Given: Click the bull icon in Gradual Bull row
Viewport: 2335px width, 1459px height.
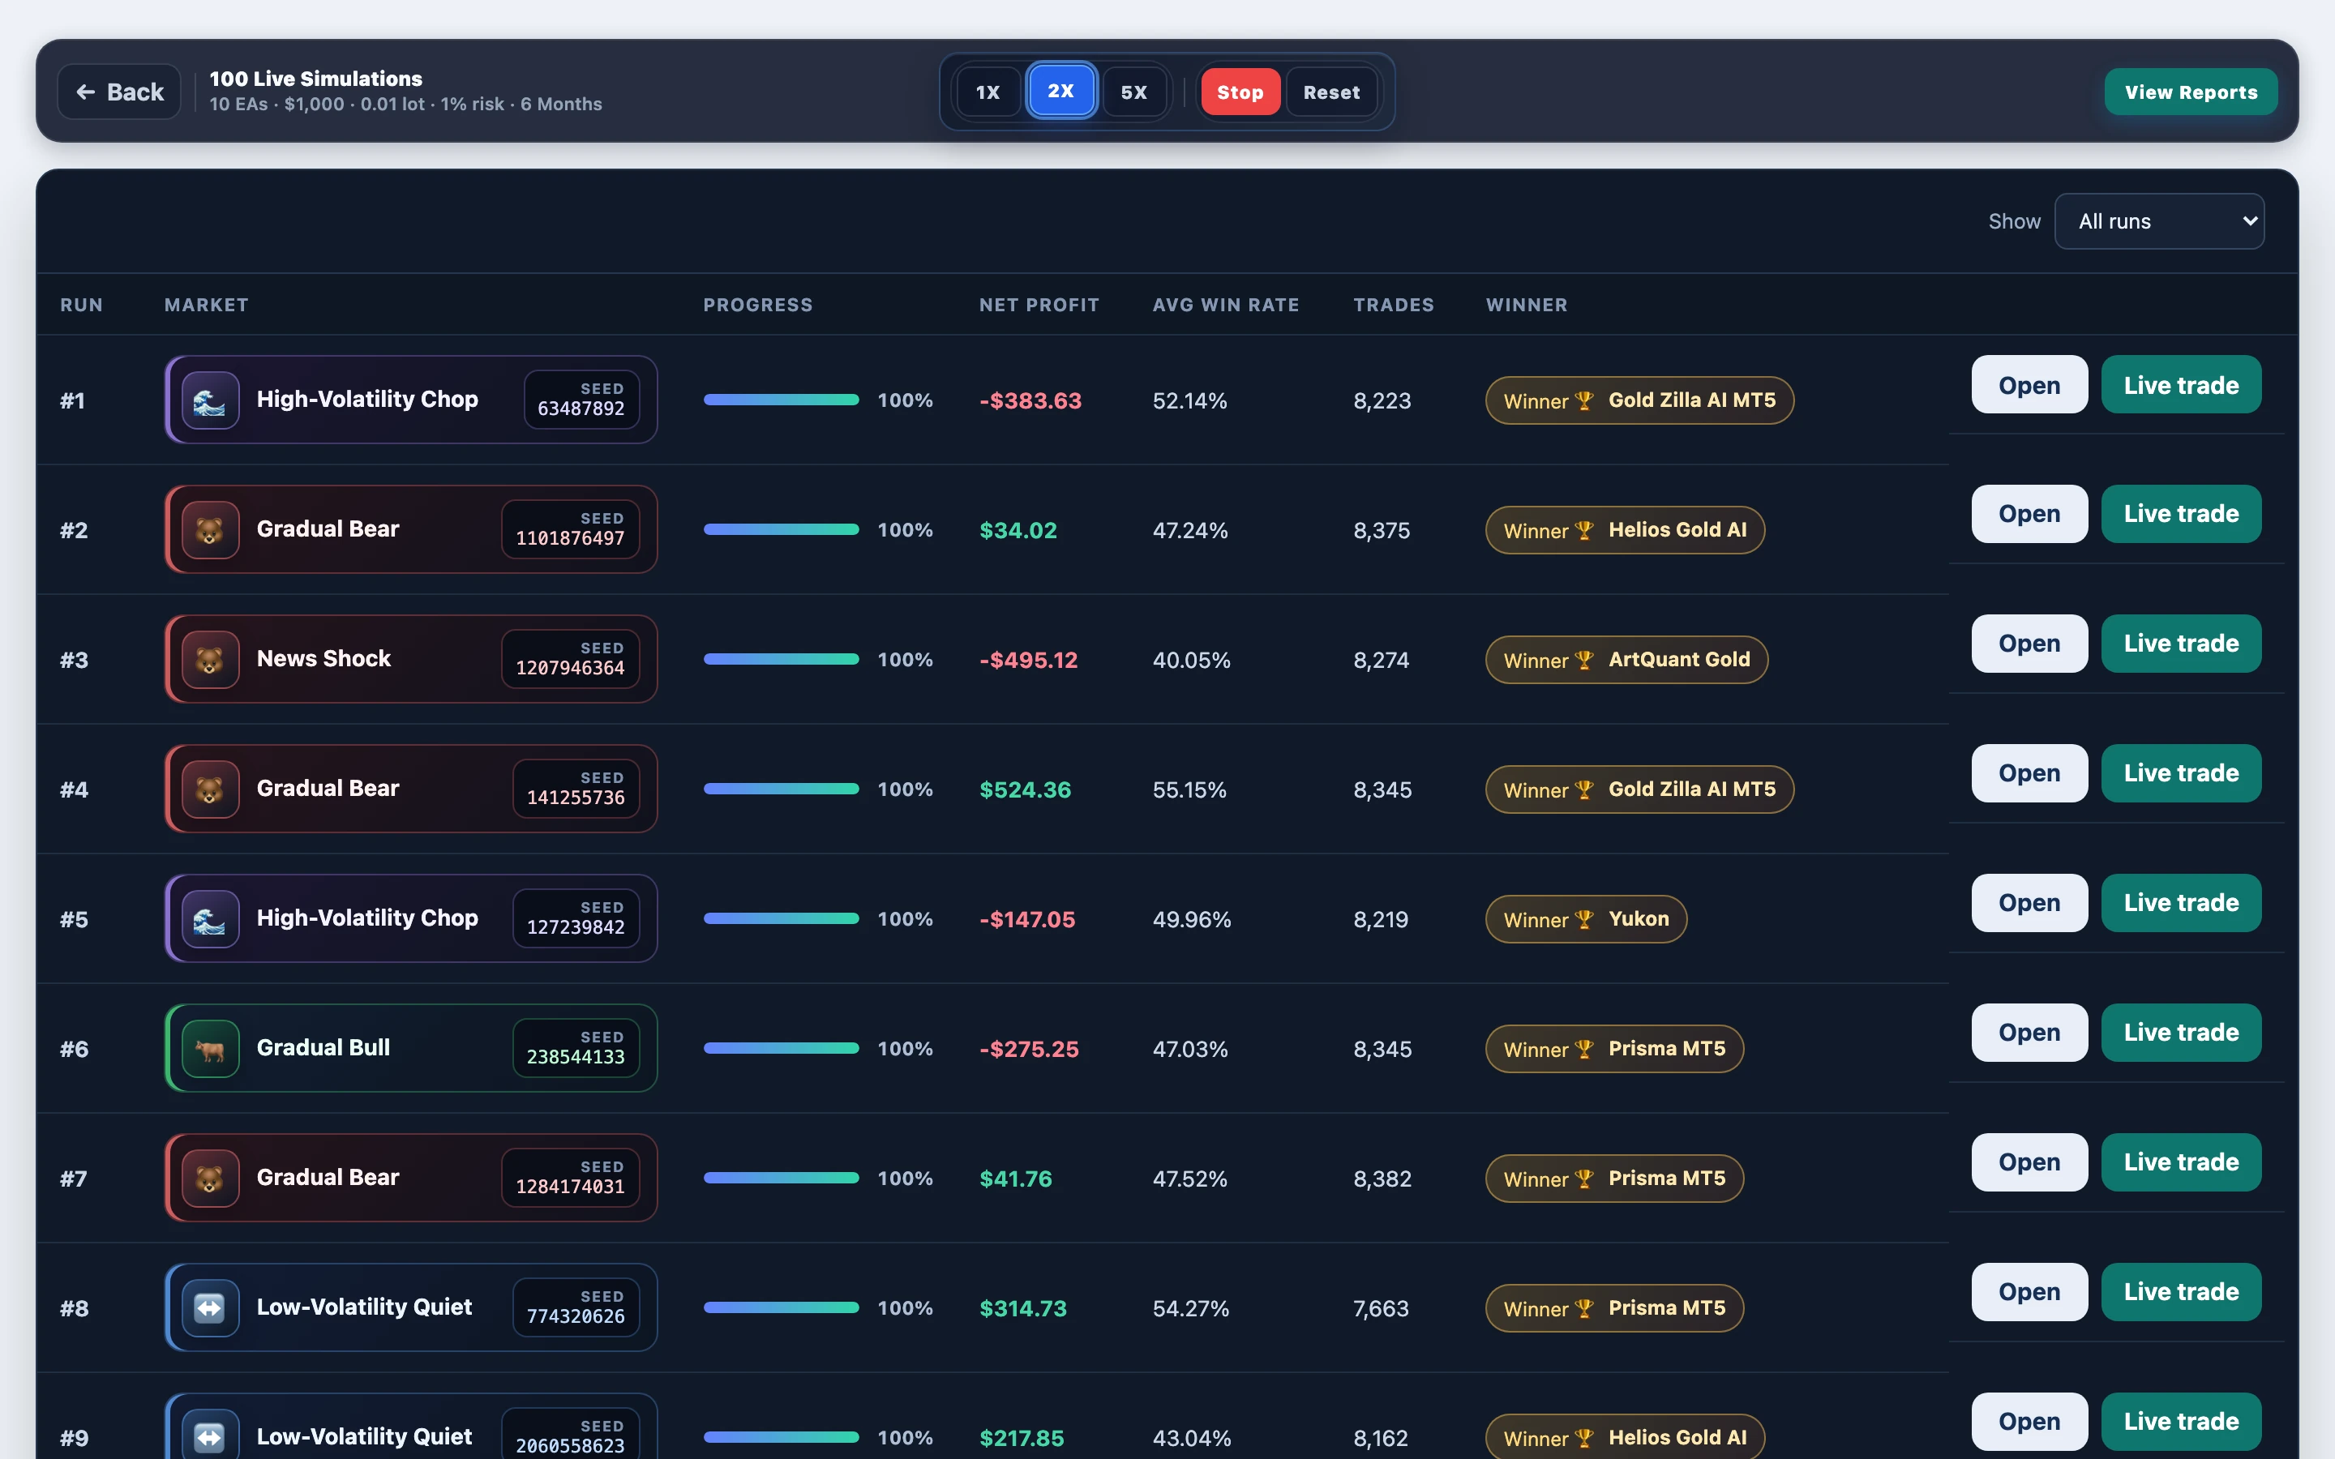Looking at the screenshot, I should point(210,1048).
